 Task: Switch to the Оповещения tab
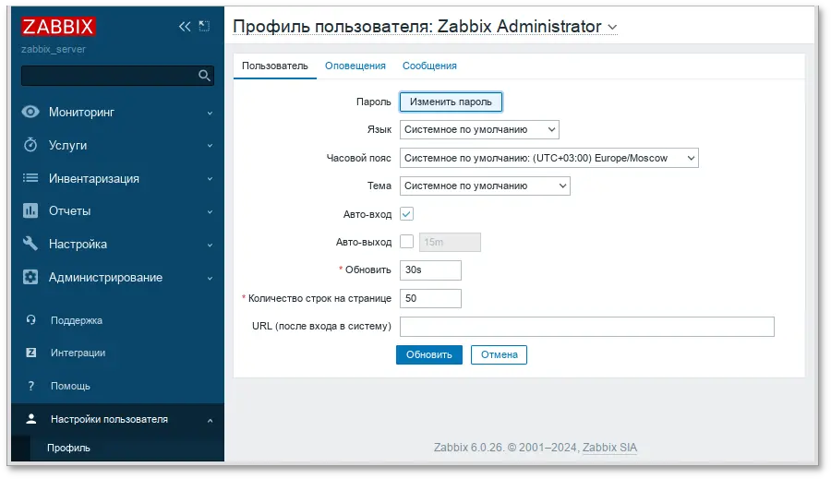tap(355, 66)
